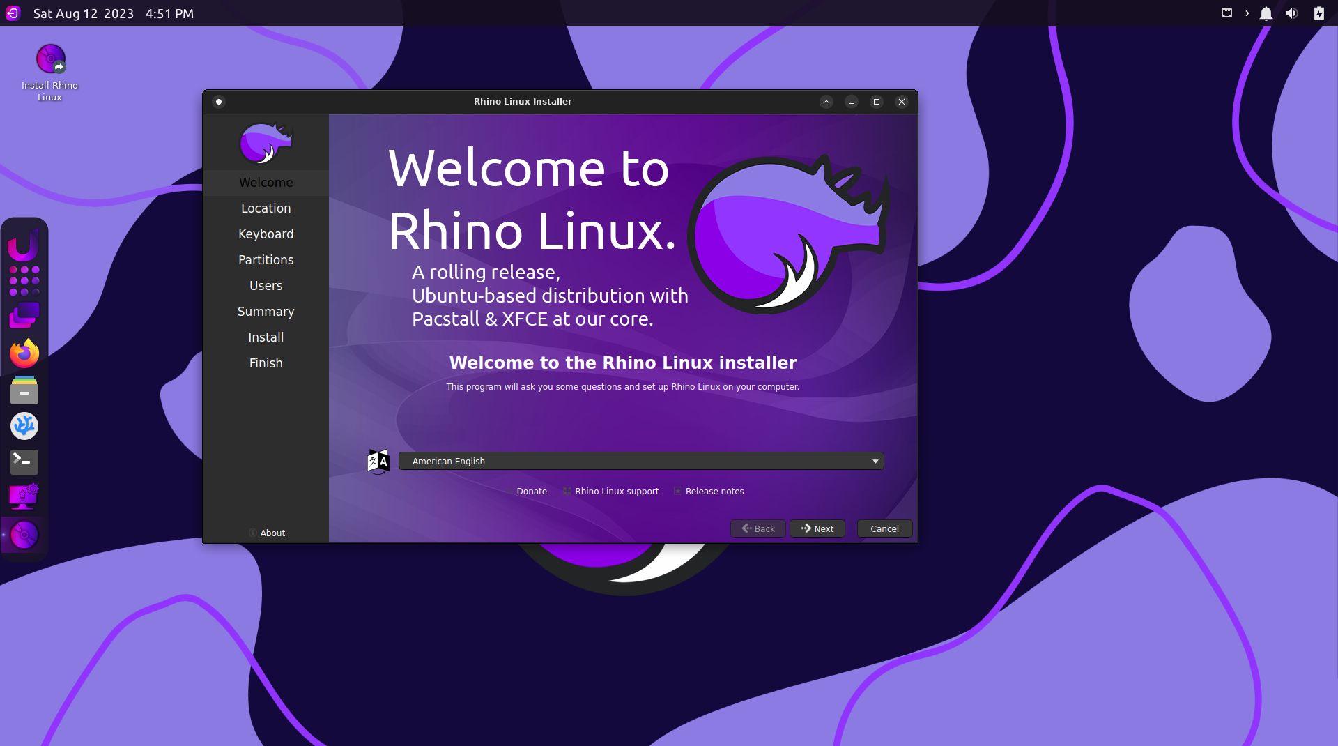Select the Location step in the sidebar
The image size is (1338, 746).
click(x=266, y=208)
